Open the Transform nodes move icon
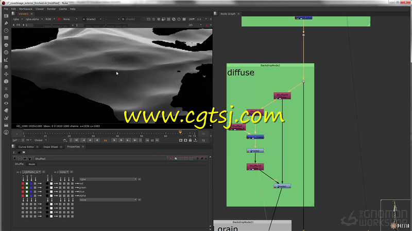The width and height of the screenshot is (412, 231). point(6,74)
